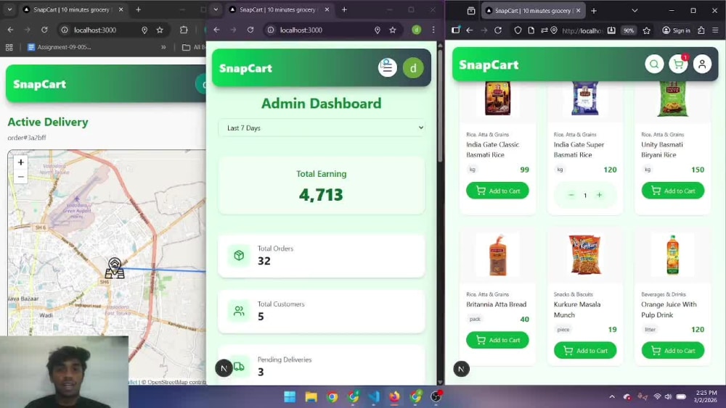Add India Gate Classic Basmati Rice to cart
Screen dimensions: 726x408
(x=497, y=191)
